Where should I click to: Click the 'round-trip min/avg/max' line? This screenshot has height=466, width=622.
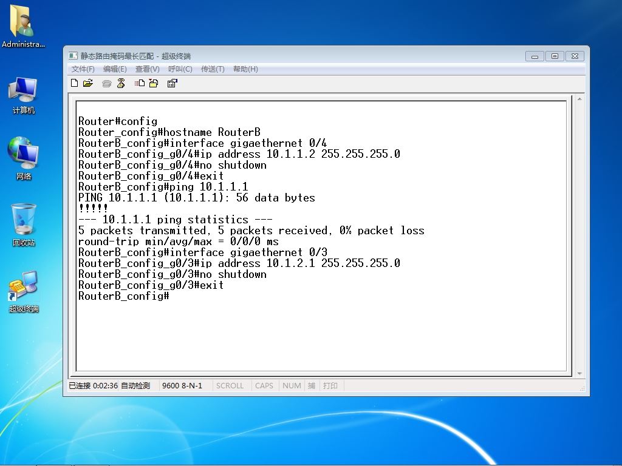click(179, 241)
